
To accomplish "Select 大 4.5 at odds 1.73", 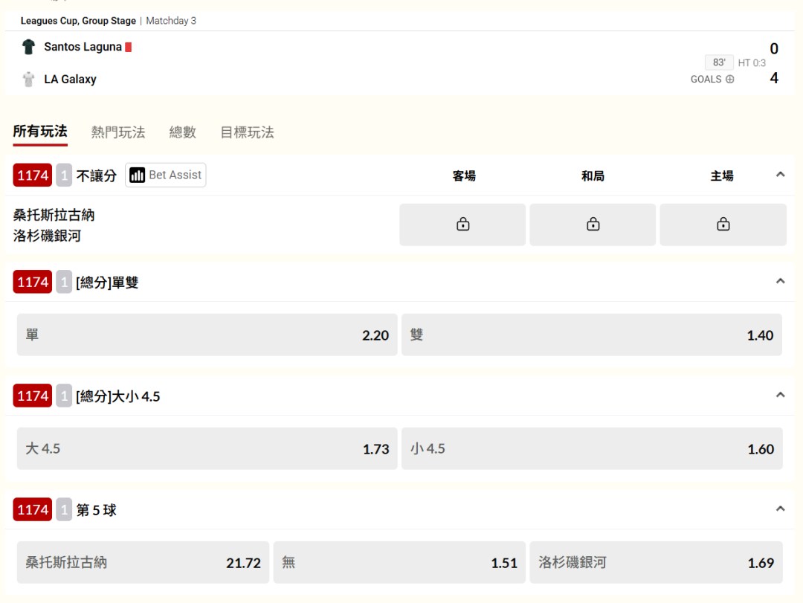I will (x=207, y=449).
